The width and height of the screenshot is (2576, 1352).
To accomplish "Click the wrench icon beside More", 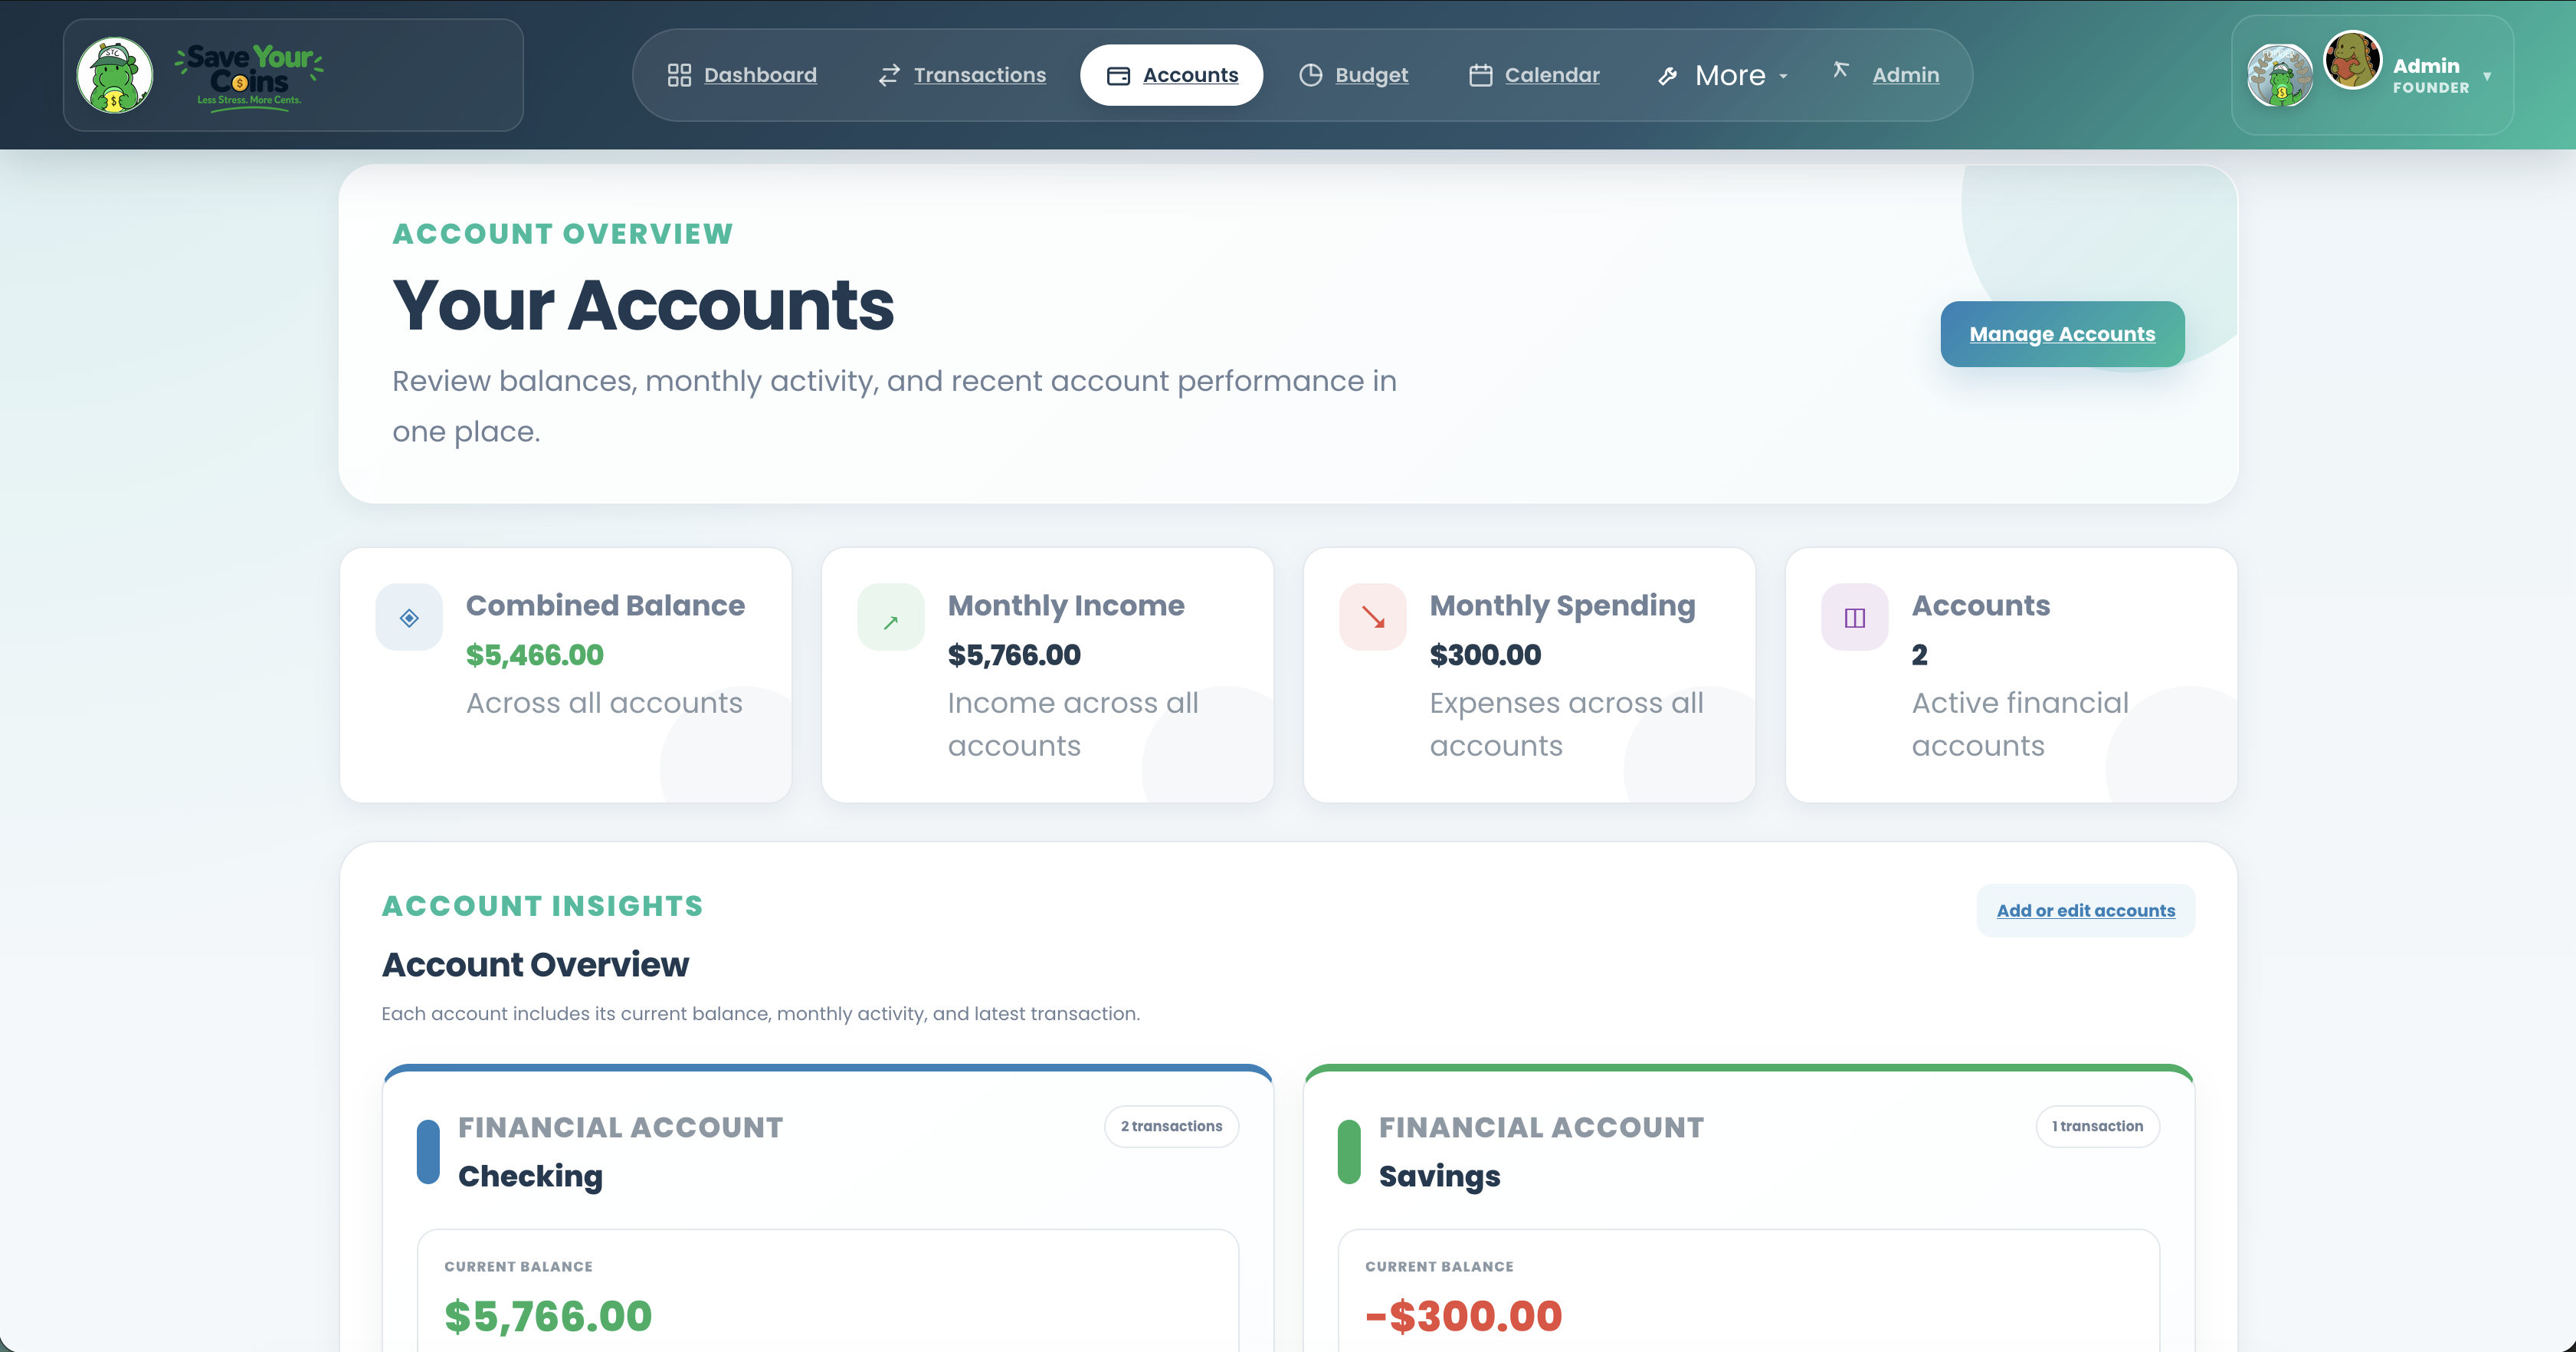I will [1667, 76].
